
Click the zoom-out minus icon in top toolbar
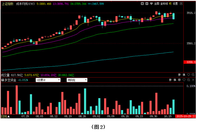coord(147,4)
